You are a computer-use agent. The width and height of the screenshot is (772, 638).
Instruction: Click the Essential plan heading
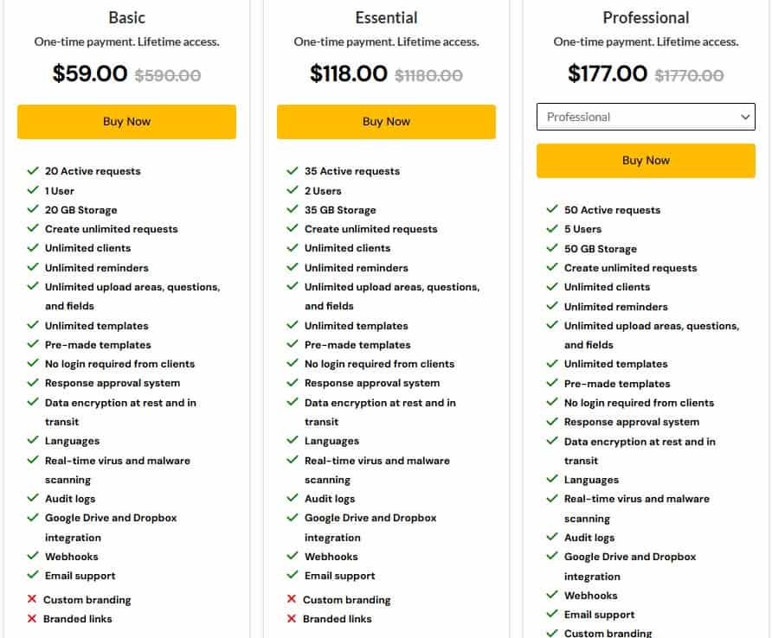click(386, 17)
